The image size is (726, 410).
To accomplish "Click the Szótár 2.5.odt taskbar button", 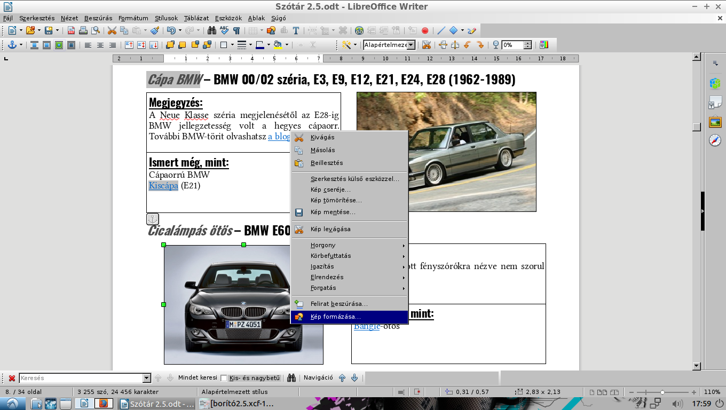I will tap(157, 404).
